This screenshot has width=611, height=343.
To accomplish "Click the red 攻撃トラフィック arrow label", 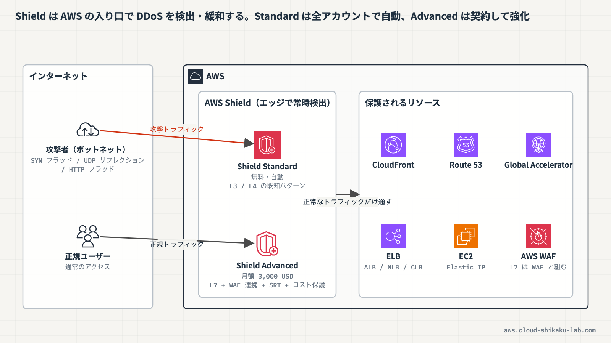I will coord(176,129).
